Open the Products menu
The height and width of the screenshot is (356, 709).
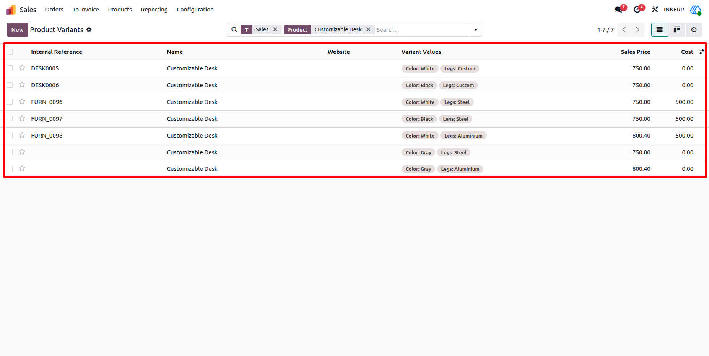(x=120, y=10)
